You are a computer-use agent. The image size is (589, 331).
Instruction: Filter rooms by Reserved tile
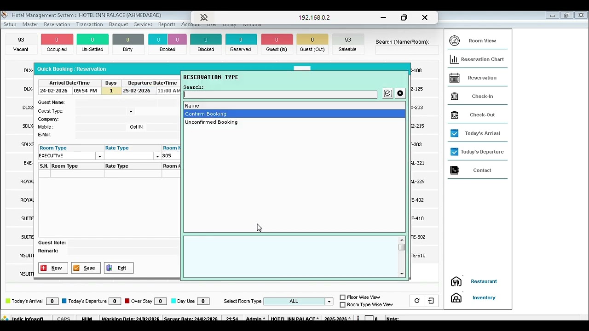[241, 44]
